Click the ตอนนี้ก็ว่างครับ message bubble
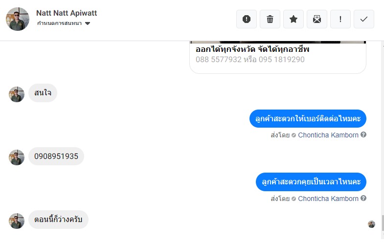Viewport: 384px width, 245px height. click(58, 220)
